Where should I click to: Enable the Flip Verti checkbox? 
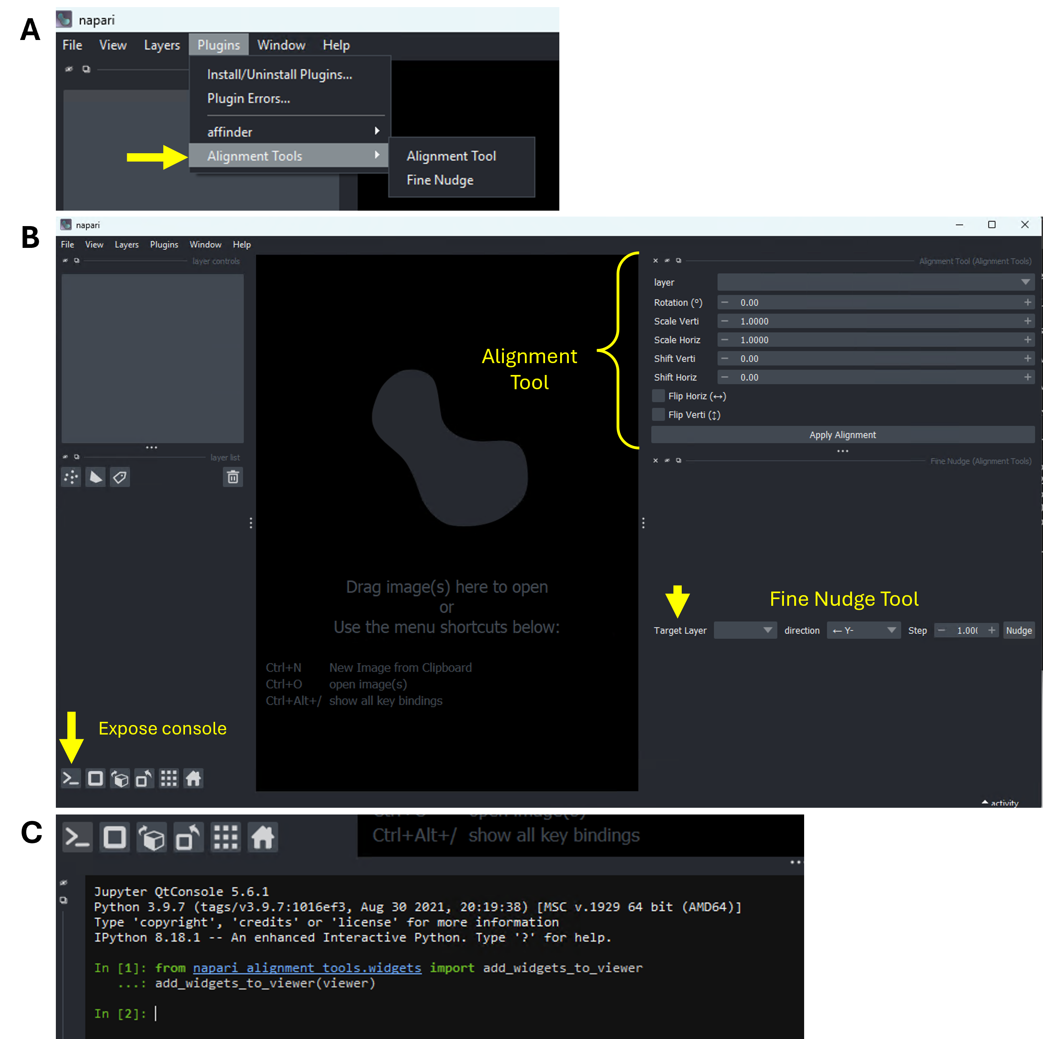click(658, 415)
